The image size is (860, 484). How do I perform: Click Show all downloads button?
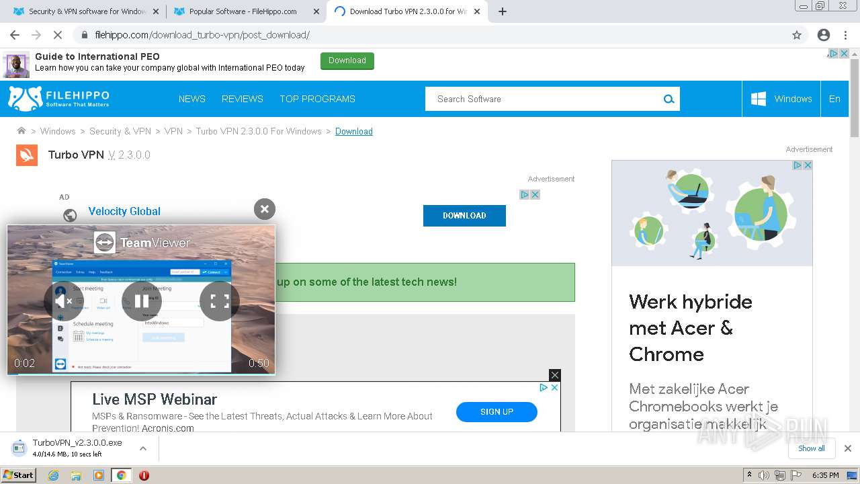812,448
